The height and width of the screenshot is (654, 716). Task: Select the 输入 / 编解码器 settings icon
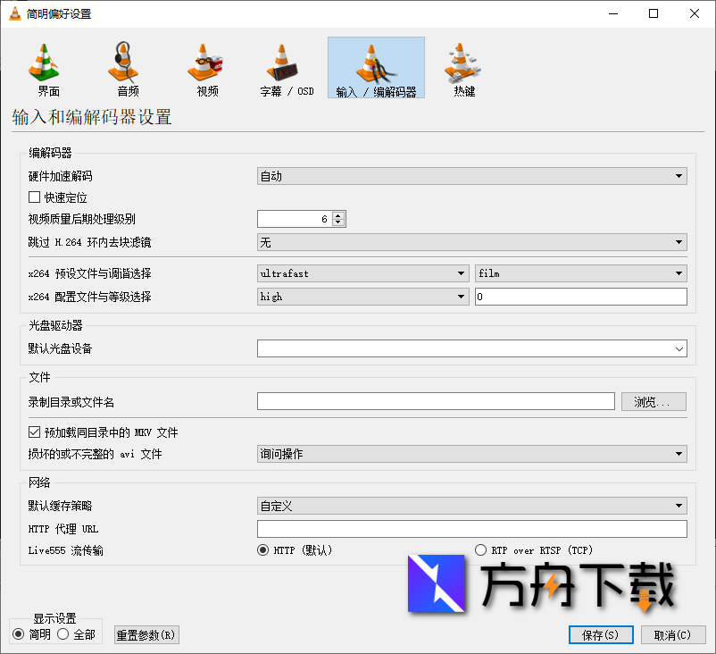point(376,67)
